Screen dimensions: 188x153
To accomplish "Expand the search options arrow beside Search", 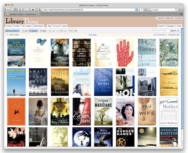I will coord(178,30).
